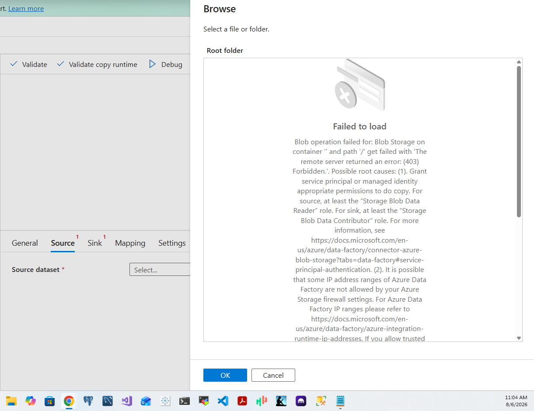Click the Validate copy runtime checkmark icon
This screenshot has width=534, height=411.
pos(61,64)
